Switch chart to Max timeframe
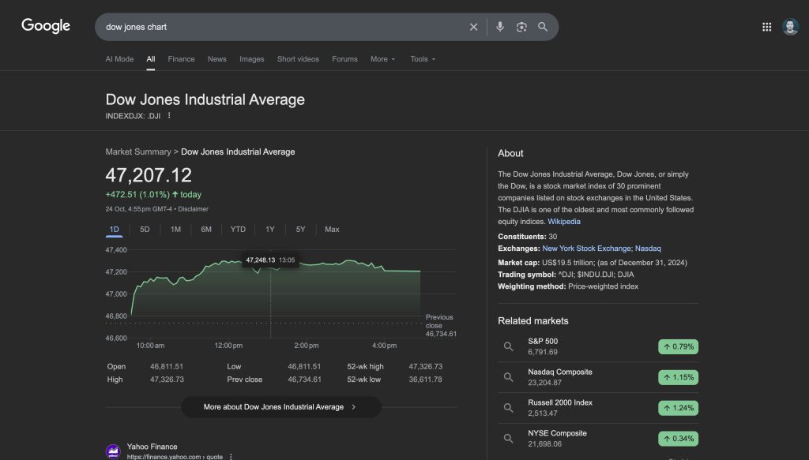 click(331, 229)
